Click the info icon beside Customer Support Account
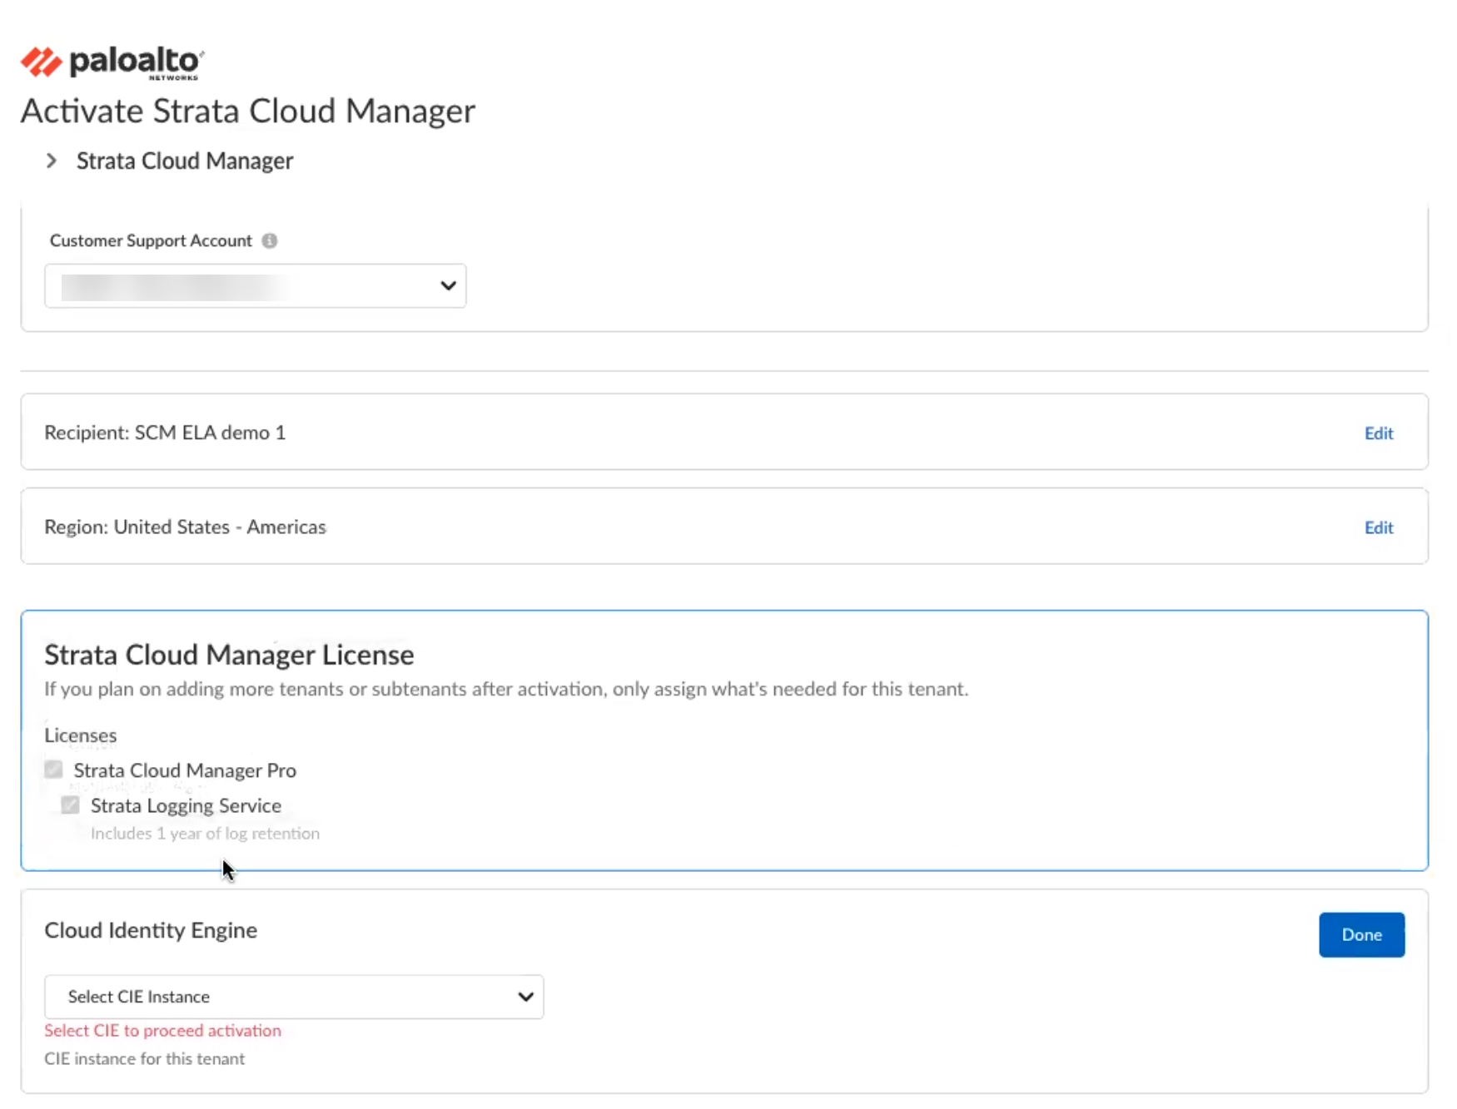The width and height of the screenshot is (1457, 1109). click(269, 240)
